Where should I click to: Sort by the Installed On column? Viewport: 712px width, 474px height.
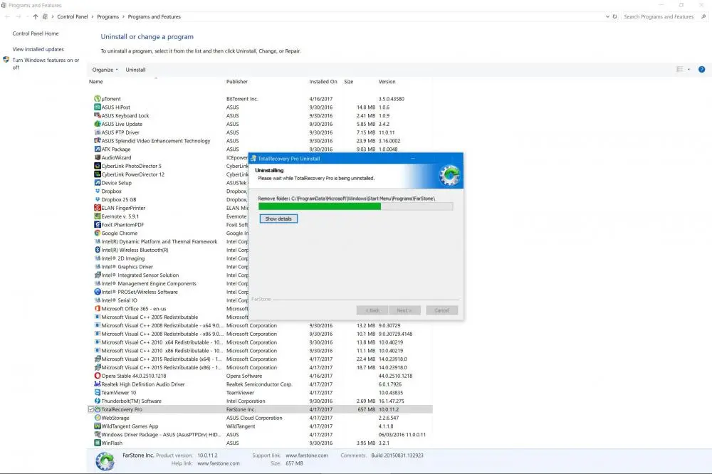tap(323, 82)
